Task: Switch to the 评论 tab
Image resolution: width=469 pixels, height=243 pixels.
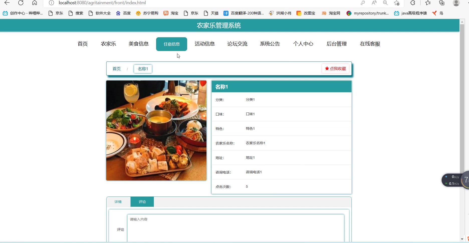Action: (142, 202)
